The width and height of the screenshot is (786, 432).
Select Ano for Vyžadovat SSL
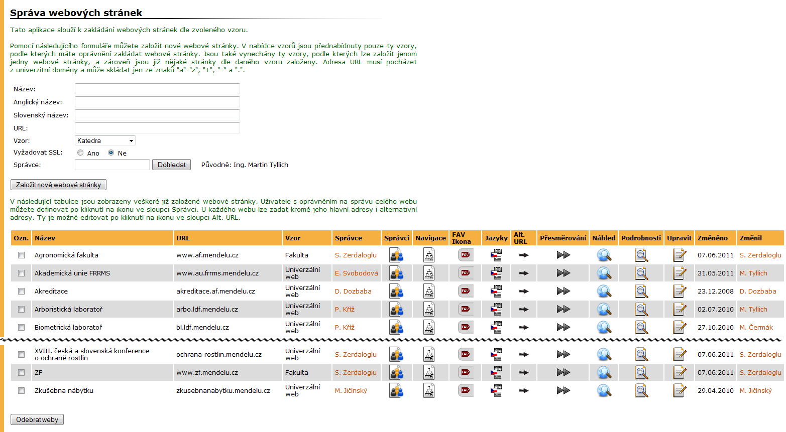(80, 153)
